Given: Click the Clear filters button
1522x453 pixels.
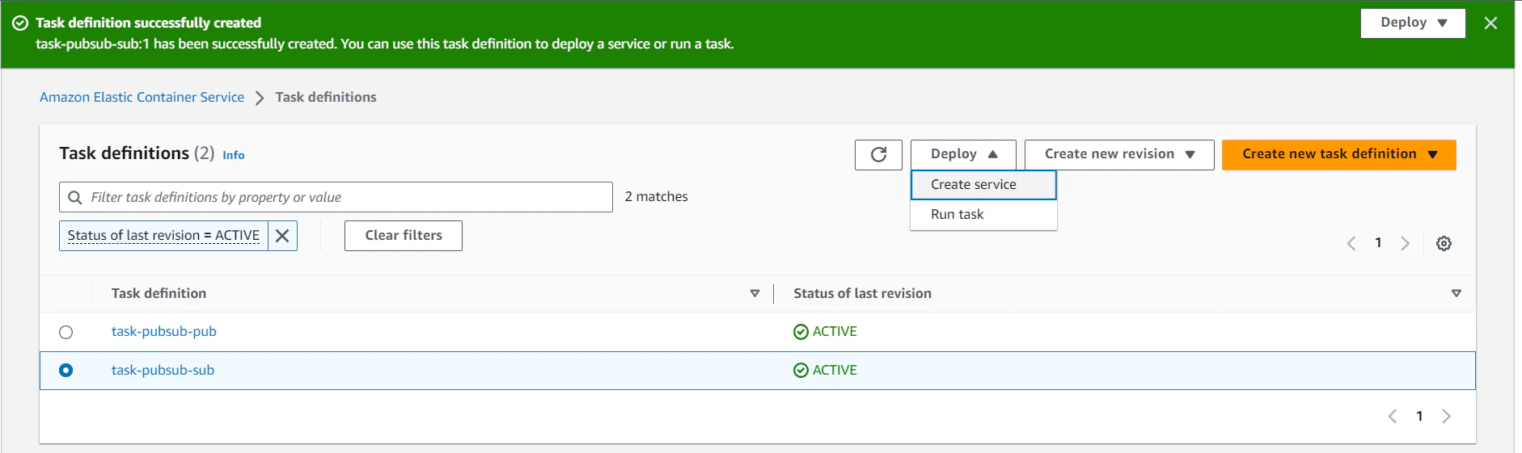Looking at the screenshot, I should click(x=404, y=236).
